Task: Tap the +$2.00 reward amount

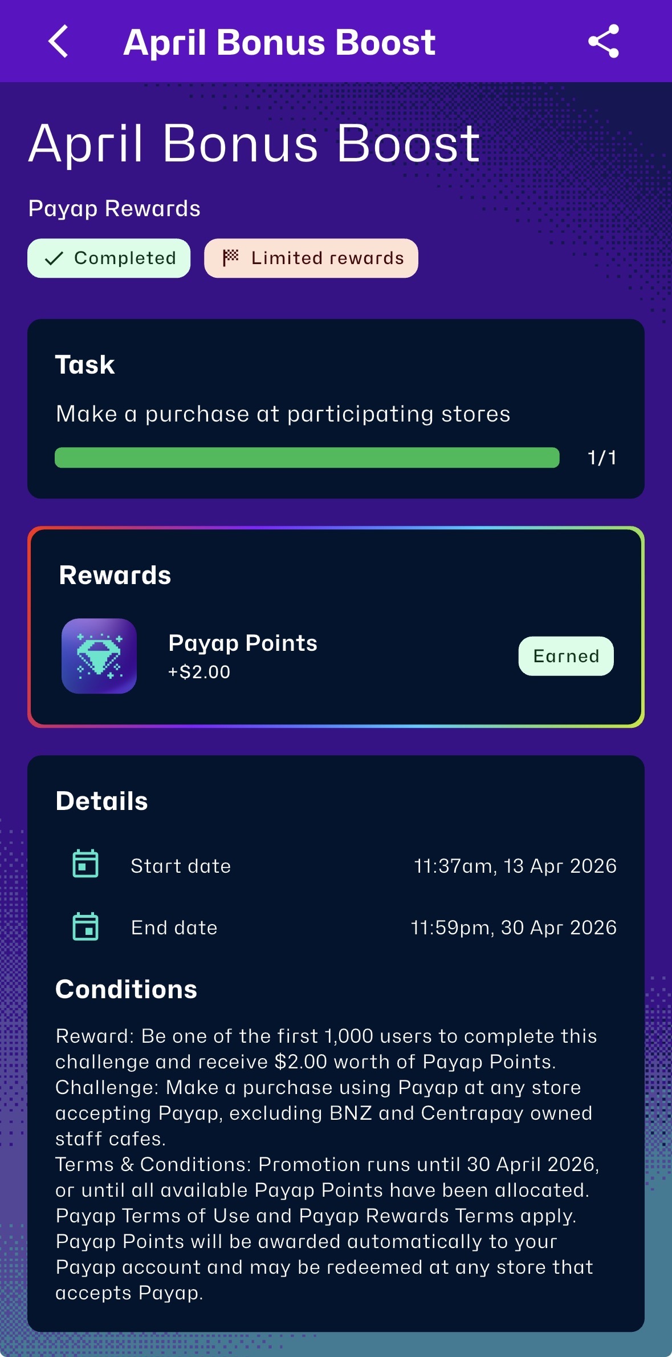Action: pyautogui.click(x=199, y=672)
